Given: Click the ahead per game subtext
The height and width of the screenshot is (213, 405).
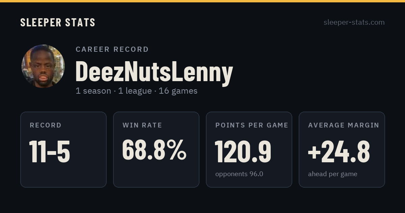Looking at the screenshot, I should coord(333,174).
